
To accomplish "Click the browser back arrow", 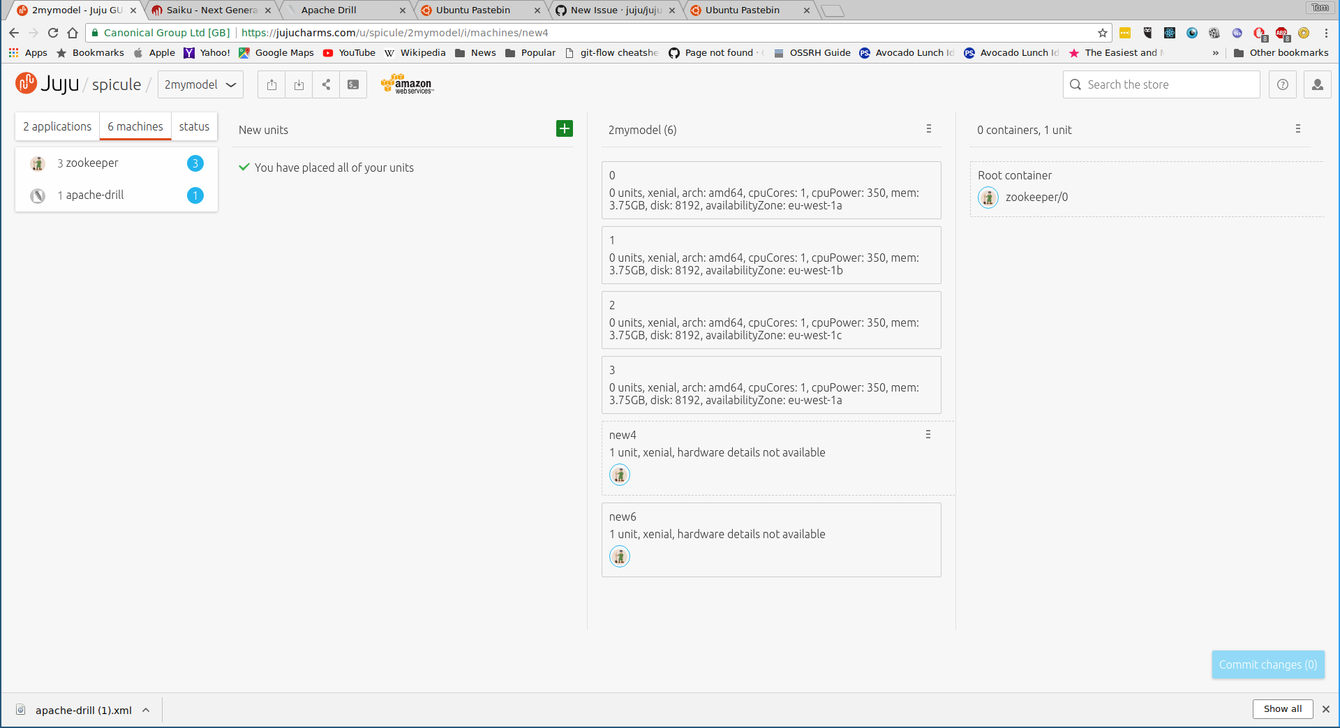I will 14,33.
